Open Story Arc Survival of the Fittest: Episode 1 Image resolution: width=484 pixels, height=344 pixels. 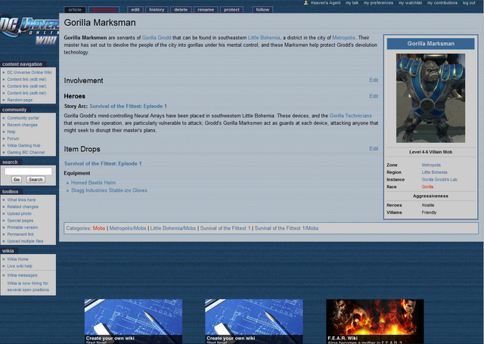(x=128, y=106)
